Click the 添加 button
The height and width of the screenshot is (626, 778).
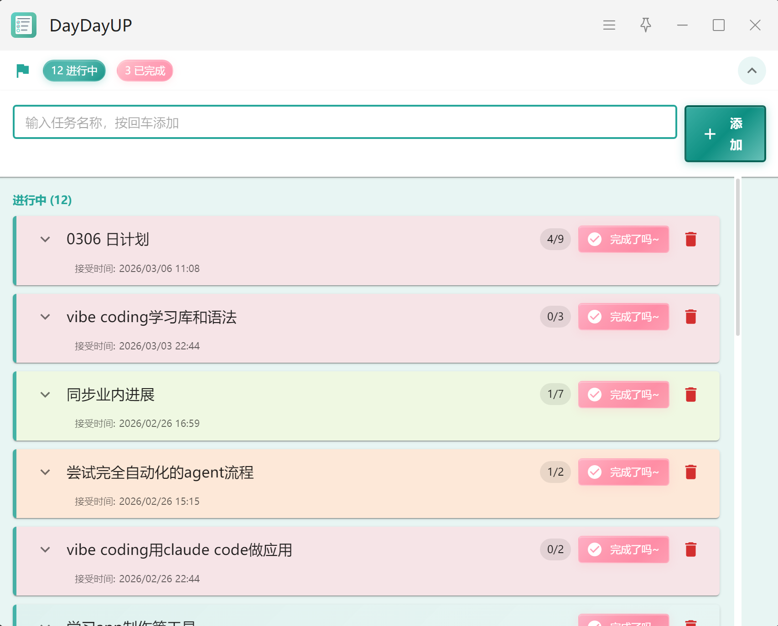(x=725, y=134)
